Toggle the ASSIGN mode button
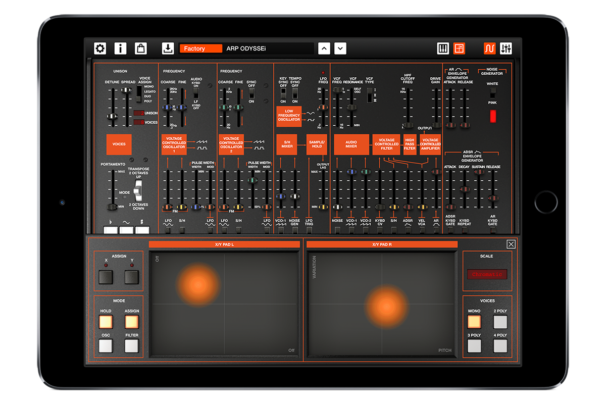The width and height of the screenshot is (606, 404). [131, 322]
